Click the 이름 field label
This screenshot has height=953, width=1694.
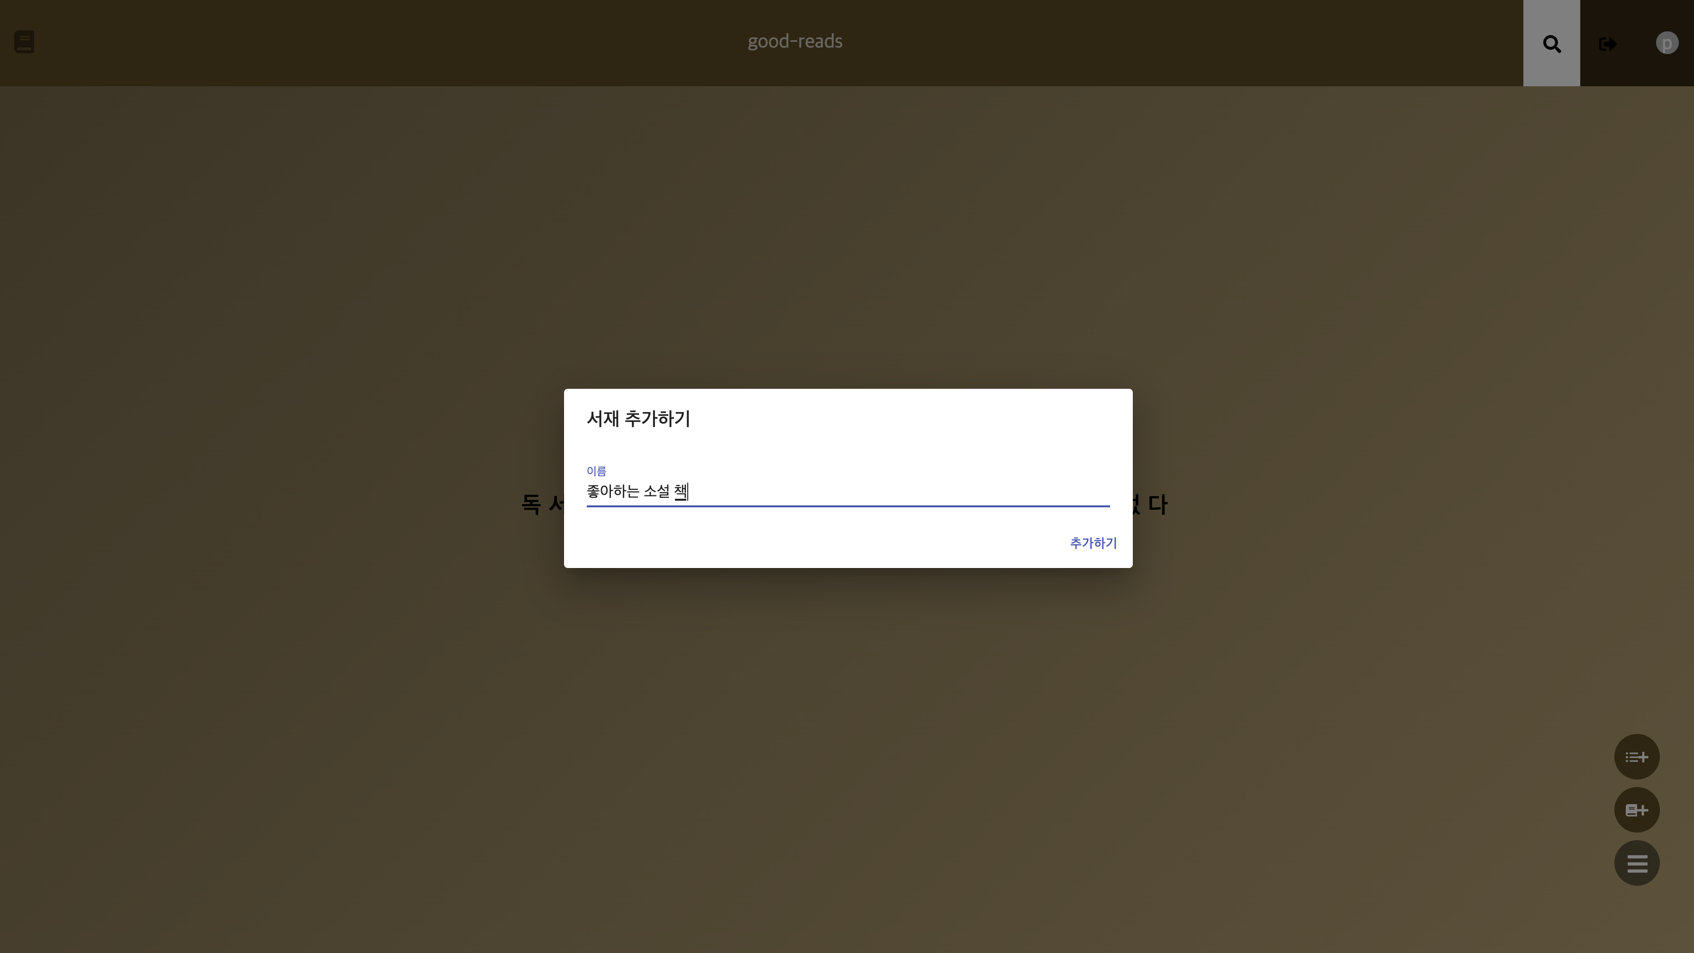coord(596,471)
